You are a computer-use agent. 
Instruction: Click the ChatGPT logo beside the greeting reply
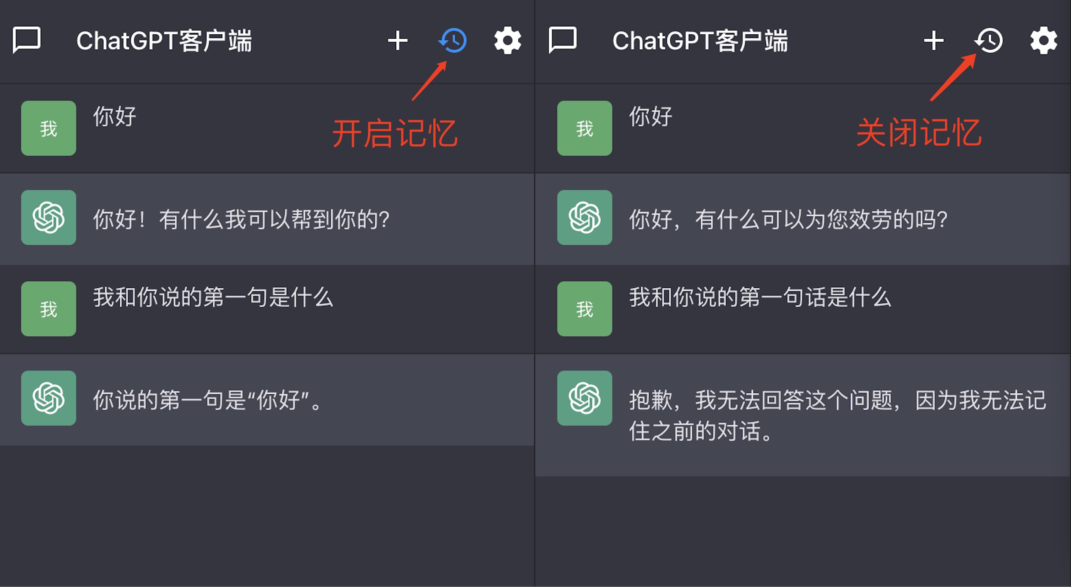coord(48,219)
